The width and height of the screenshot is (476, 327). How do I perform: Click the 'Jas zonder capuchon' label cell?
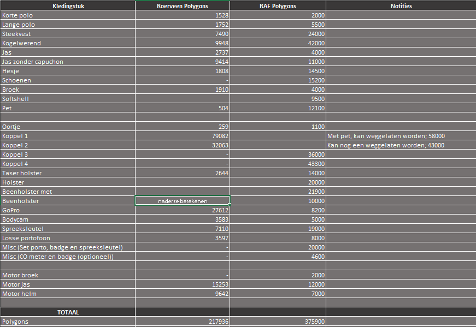(68, 62)
